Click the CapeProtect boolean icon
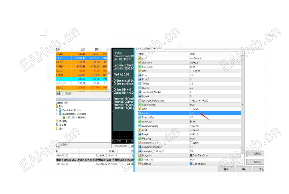 point(140,105)
